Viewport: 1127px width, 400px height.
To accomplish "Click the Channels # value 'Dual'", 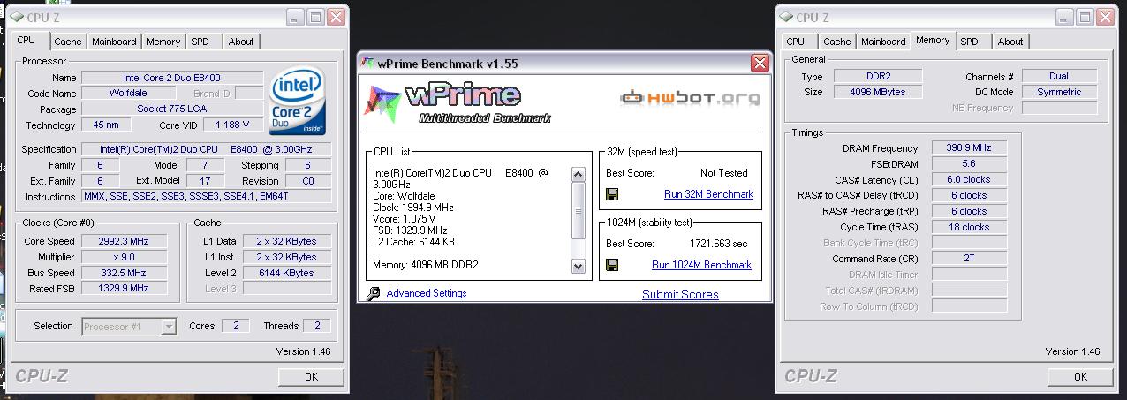I will coord(1059,77).
